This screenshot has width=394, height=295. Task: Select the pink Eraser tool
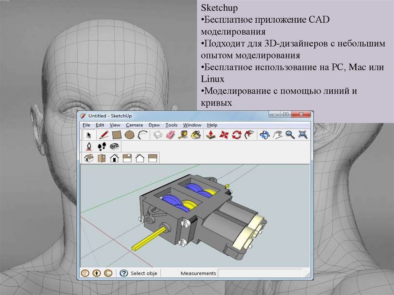click(170, 135)
